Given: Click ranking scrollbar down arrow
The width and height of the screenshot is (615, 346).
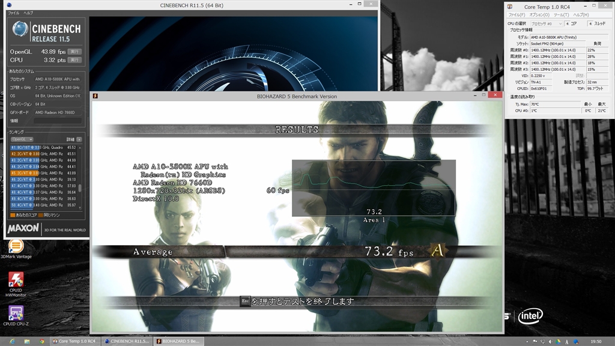Looking at the screenshot, I should (x=80, y=207).
